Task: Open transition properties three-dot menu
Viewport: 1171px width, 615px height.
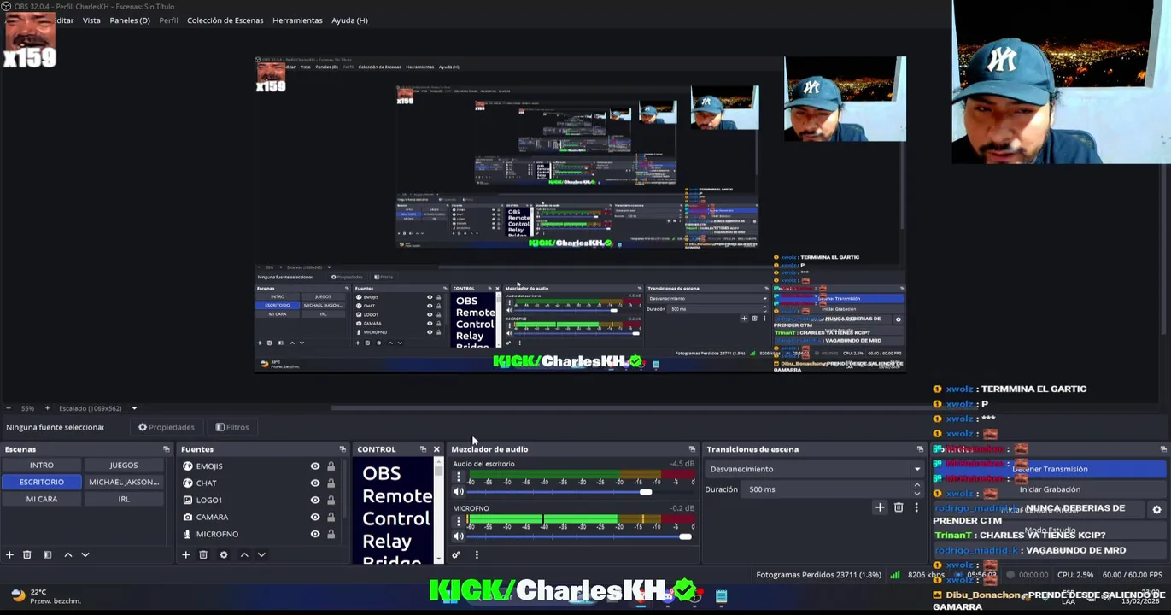Action: click(916, 507)
